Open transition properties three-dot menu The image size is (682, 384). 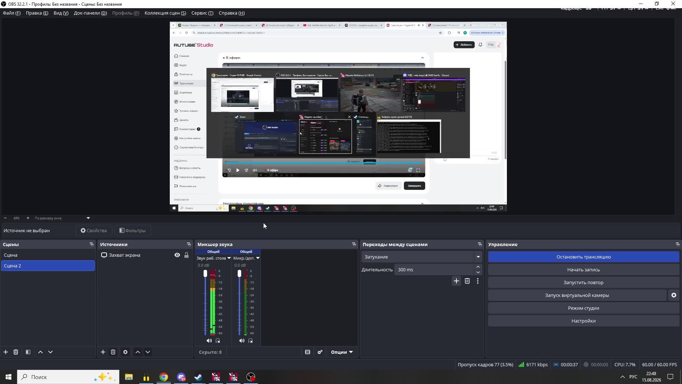(478, 281)
